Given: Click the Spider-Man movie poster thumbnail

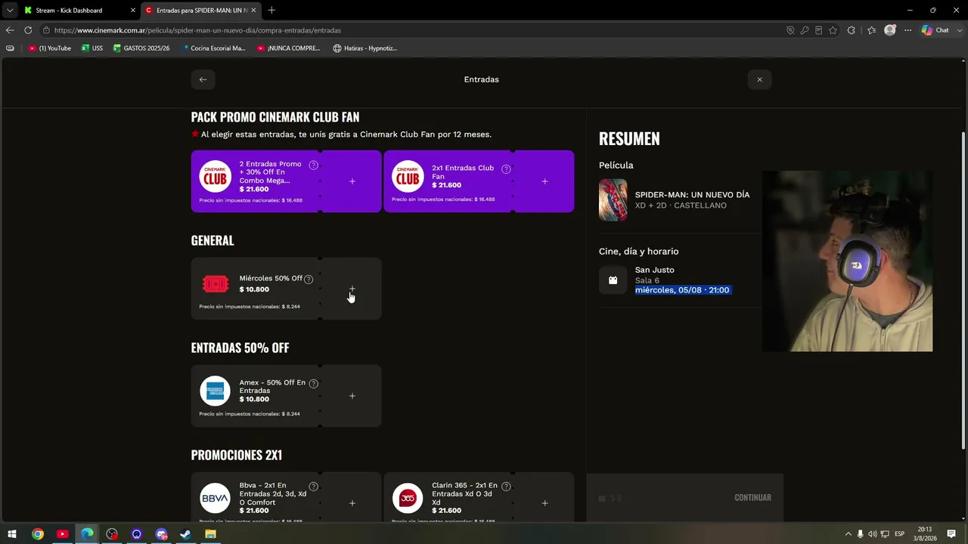Looking at the screenshot, I should 613,199.
